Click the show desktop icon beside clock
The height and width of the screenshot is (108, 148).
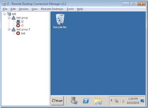click(x=143, y=101)
